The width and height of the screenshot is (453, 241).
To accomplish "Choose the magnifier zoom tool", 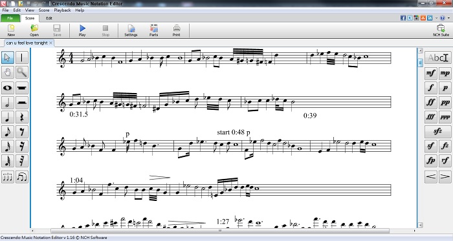I will pyautogui.click(x=22, y=72).
